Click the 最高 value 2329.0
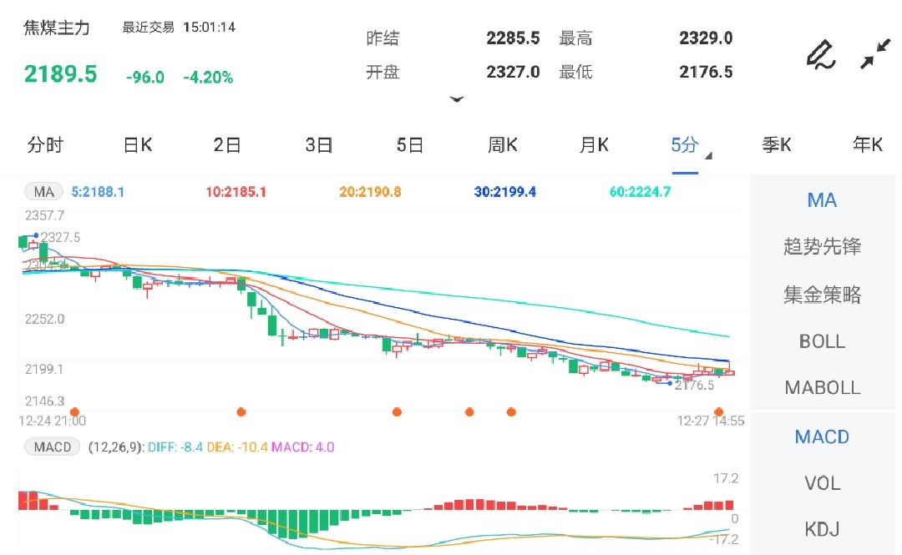The width and height of the screenshot is (902, 555). click(706, 38)
